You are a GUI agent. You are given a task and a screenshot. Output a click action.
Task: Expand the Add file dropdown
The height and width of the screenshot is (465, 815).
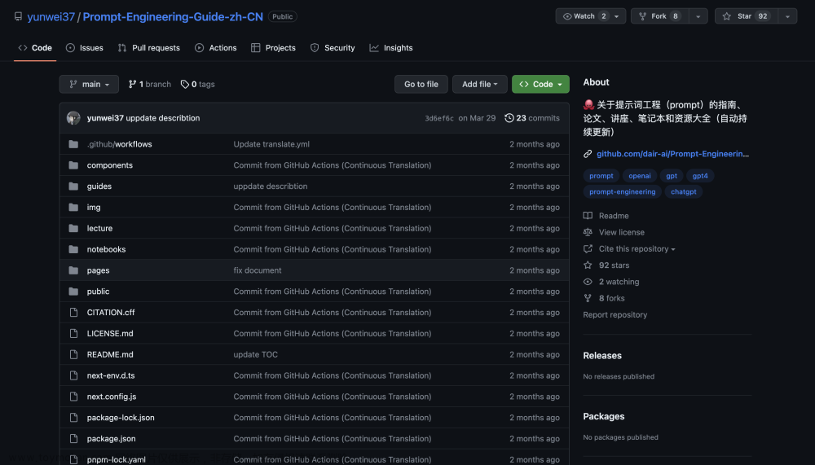tap(480, 84)
